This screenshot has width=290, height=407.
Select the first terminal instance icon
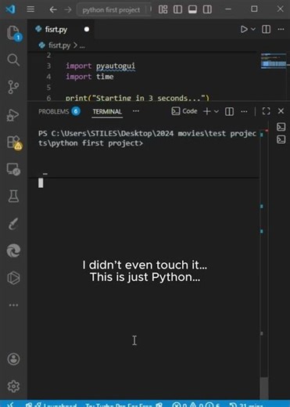tap(281, 127)
